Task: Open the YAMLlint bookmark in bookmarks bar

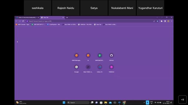Action: point(85,24)
